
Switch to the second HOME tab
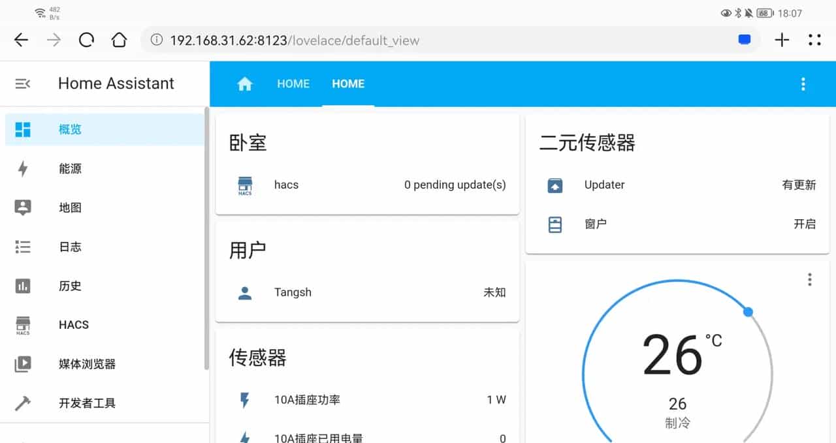point(348,84)
